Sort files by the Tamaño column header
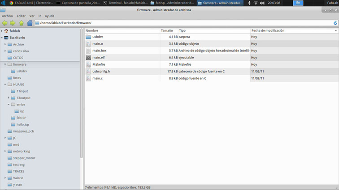 pos(169,31)
